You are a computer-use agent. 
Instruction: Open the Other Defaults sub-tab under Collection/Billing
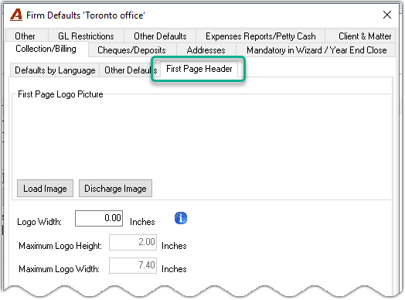pyautogui.click(x=131, y=70)
